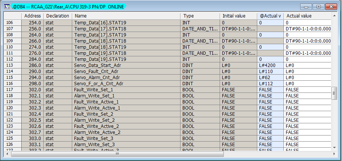Click the horizontal scrollbar left arrow

click(x=7, y=154)
